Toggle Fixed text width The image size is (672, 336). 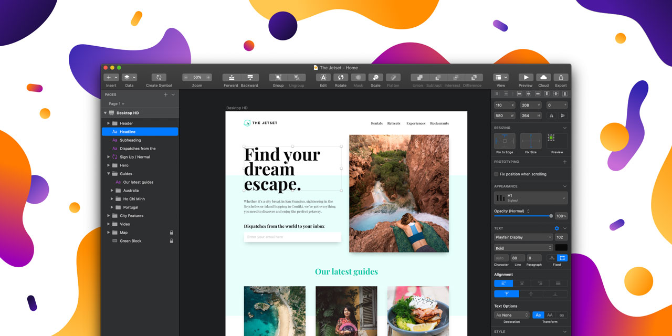[561, 258]
